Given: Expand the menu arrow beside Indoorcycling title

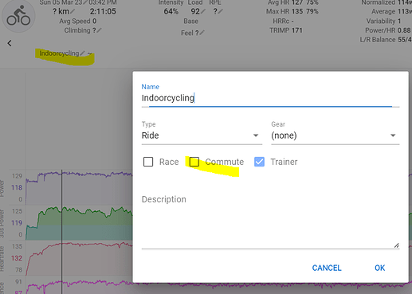Looking at the screenshot, I should [x=90, y=53].
